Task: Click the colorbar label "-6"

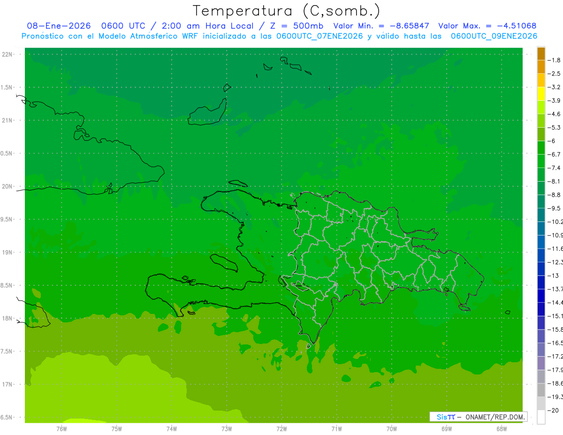Action: tap(552, 141)
